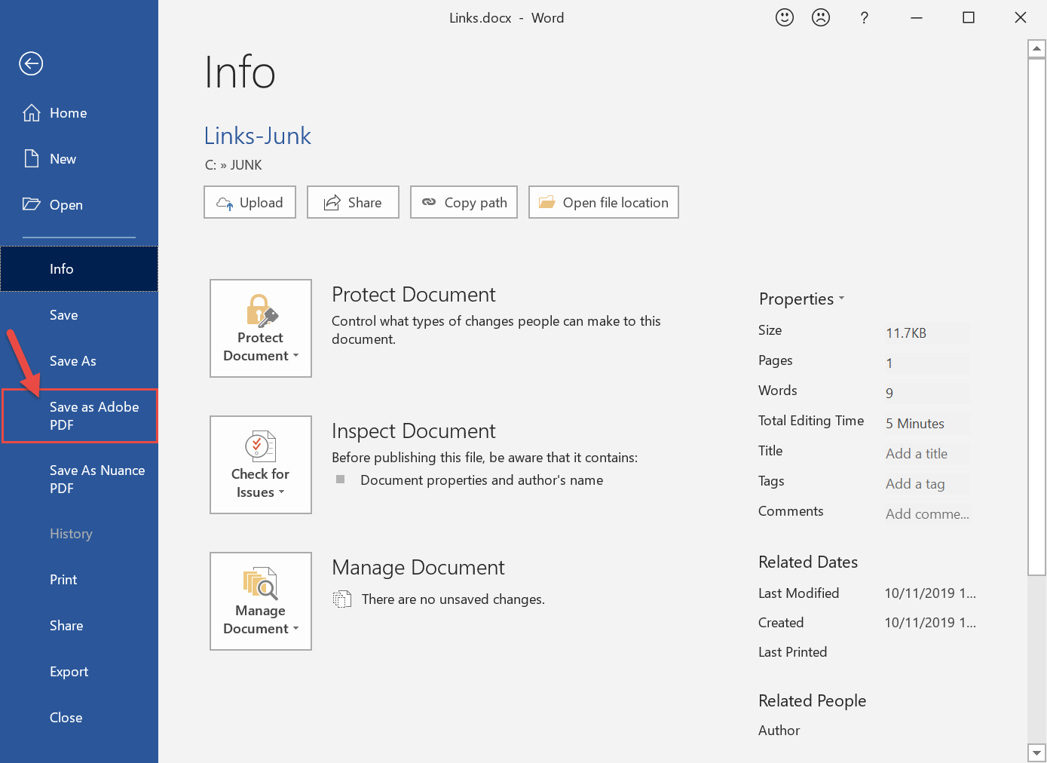This screenshot has height=763, width=1047.
Task: Click the Upload button with cloud icon
Action: coord(250,202)
